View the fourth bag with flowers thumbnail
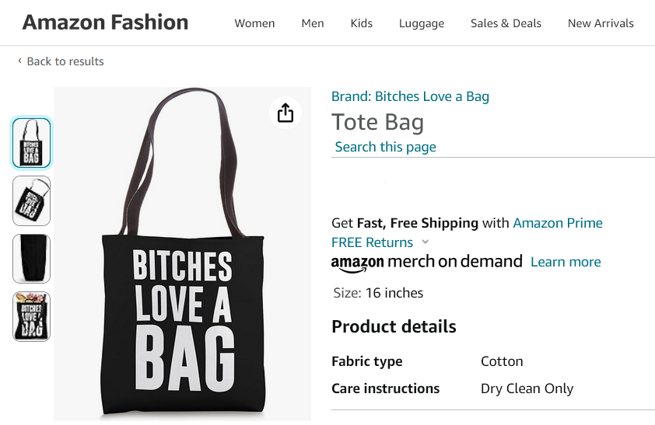The width and height of the screenshot is (655, 425). (x=32, y=316)
